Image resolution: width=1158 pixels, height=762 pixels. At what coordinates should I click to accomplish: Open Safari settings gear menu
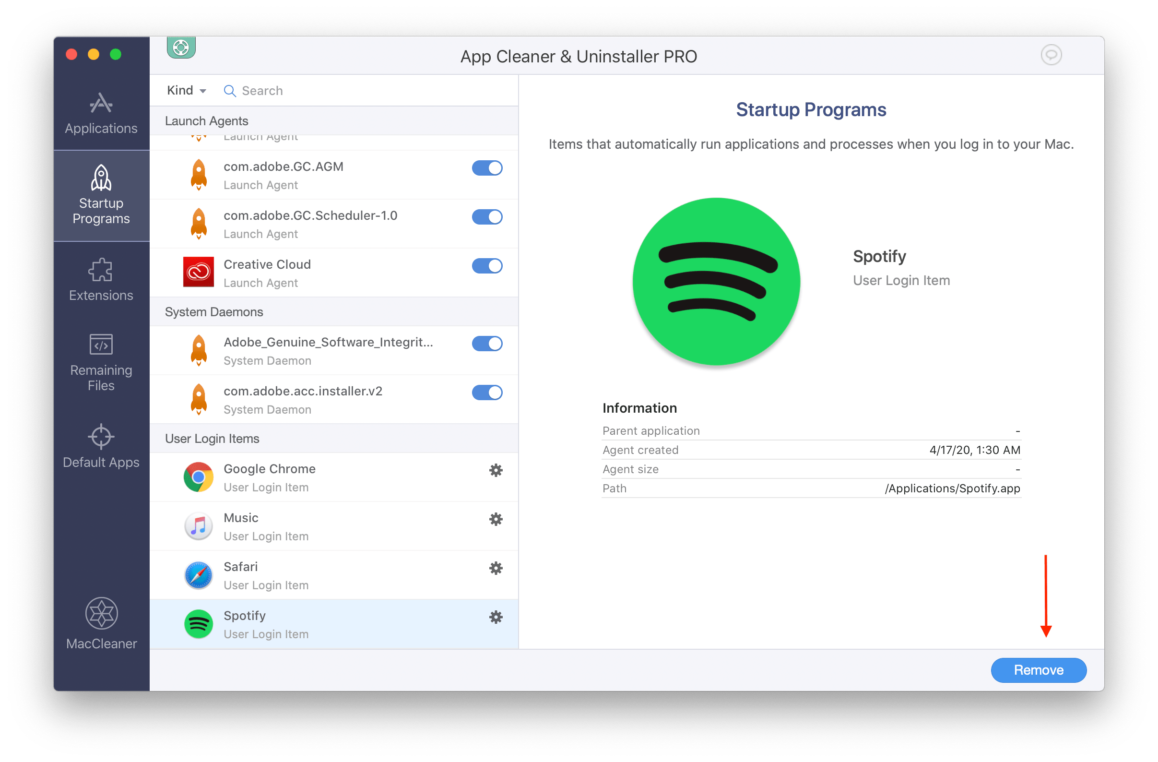coord(495,568)
